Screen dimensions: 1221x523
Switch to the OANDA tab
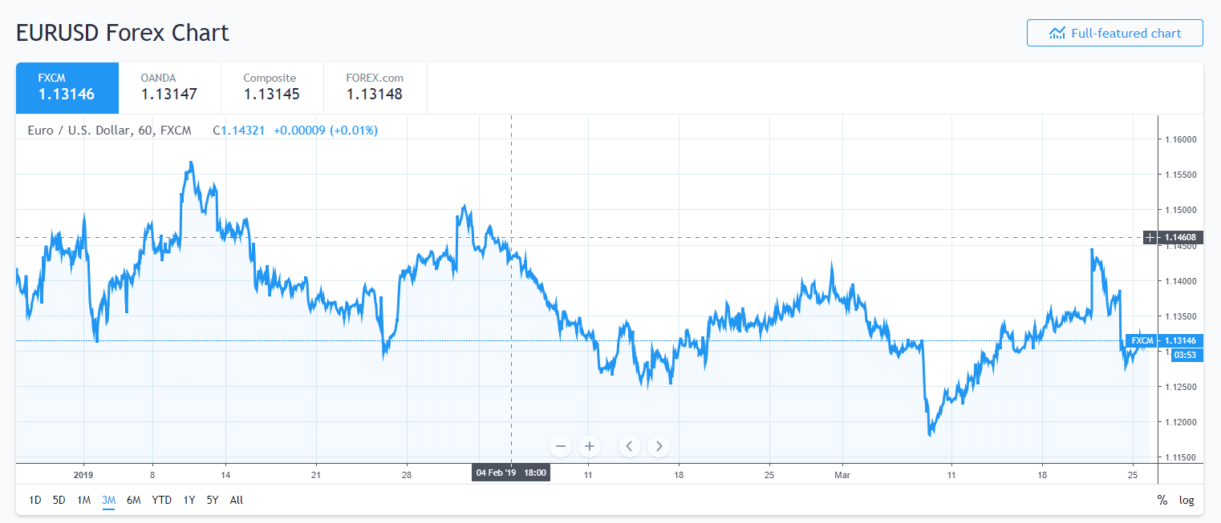click(x=169, y=88)
